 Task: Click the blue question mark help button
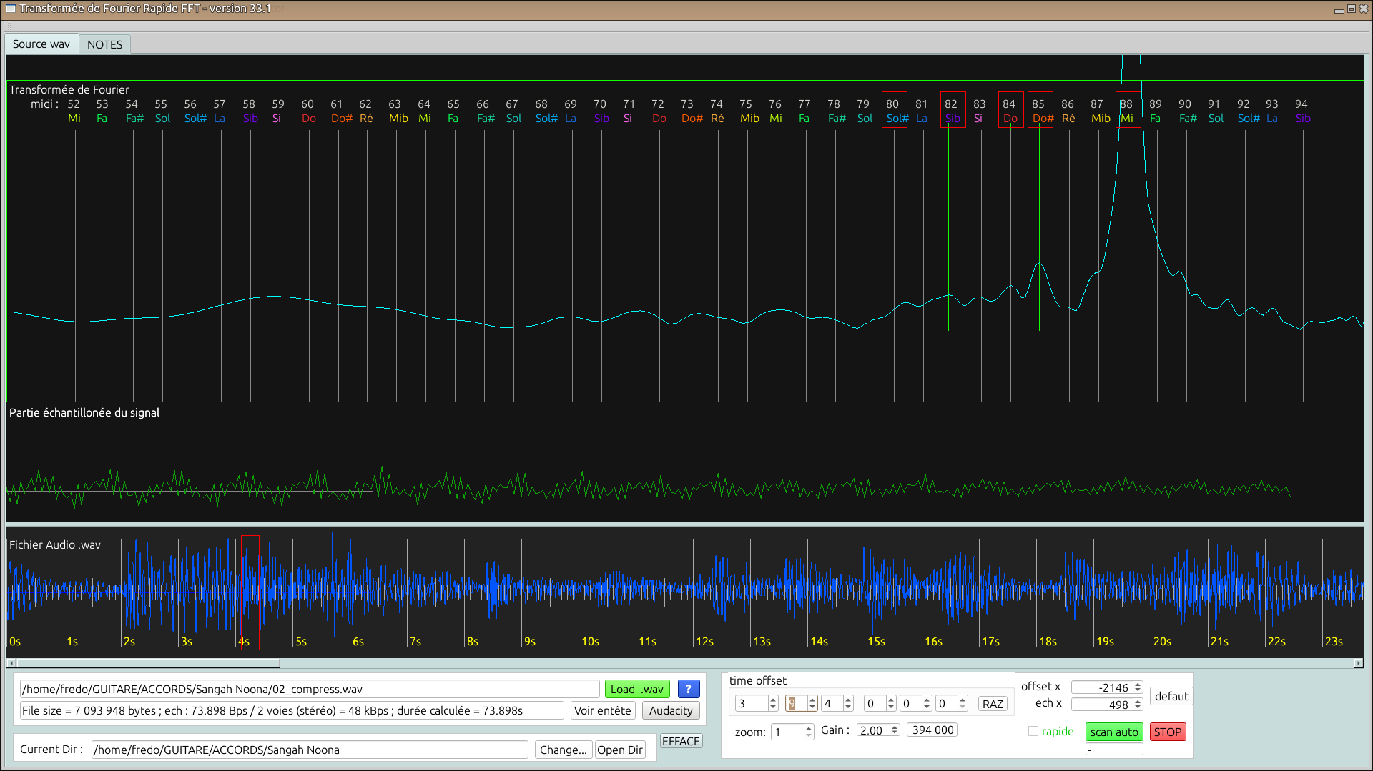tap(688, 689)
